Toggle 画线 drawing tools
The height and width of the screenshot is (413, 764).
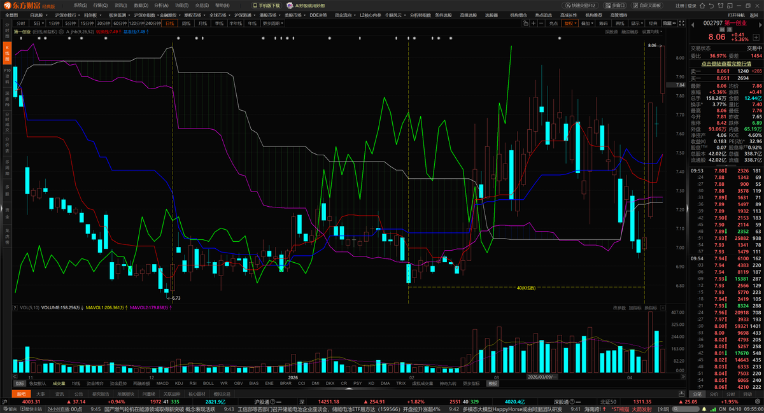619,24
